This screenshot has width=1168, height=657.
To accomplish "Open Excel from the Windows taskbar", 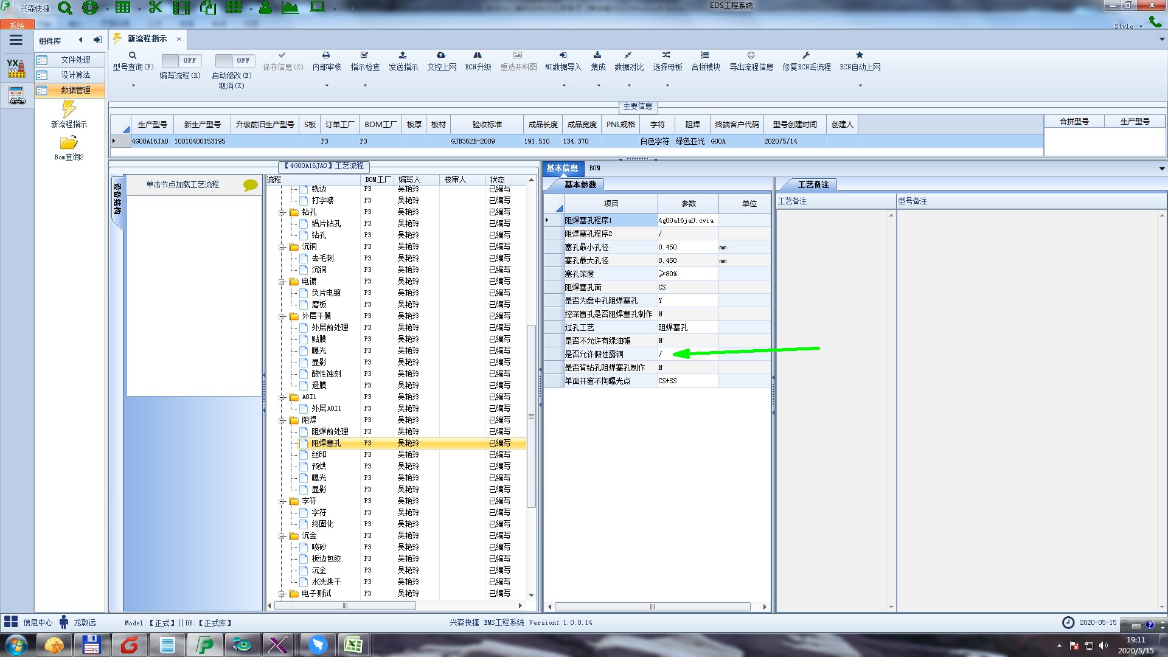I will point(353,644).
